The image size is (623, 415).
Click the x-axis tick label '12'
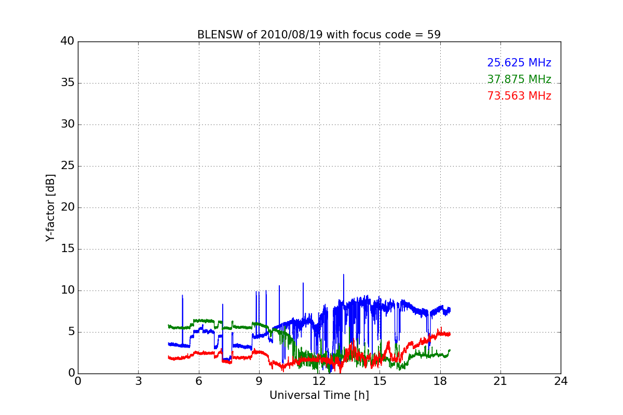pyautogui.click(x=319, y=381)
